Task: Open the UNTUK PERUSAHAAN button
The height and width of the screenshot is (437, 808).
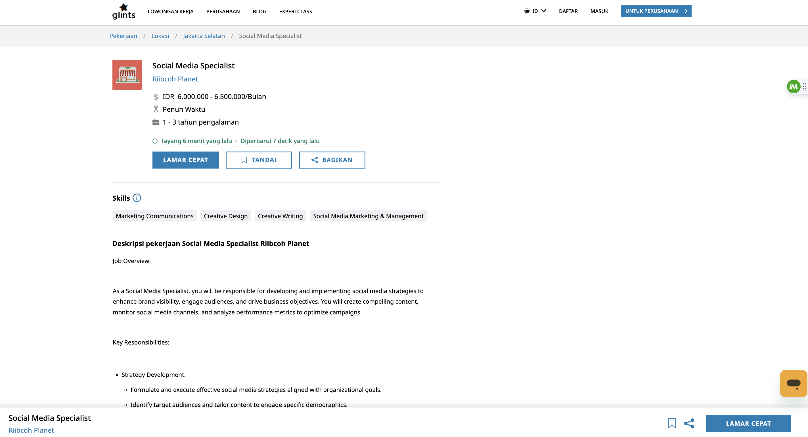Action: [x=656, y=11]
